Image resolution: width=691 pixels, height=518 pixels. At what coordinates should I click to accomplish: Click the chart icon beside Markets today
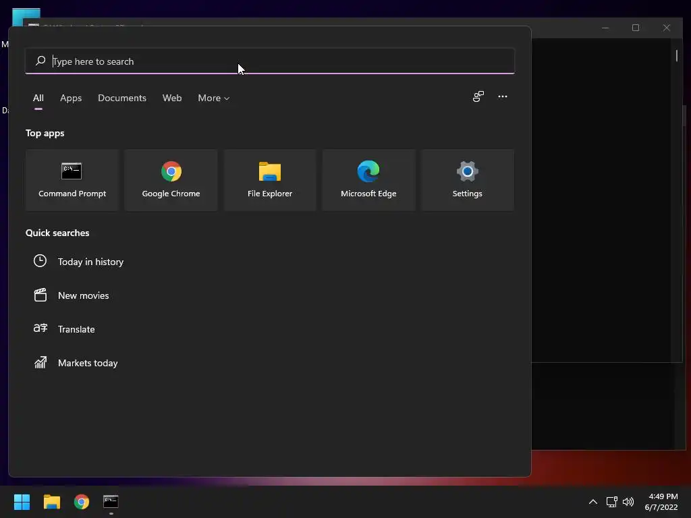(x=40, y=362)
